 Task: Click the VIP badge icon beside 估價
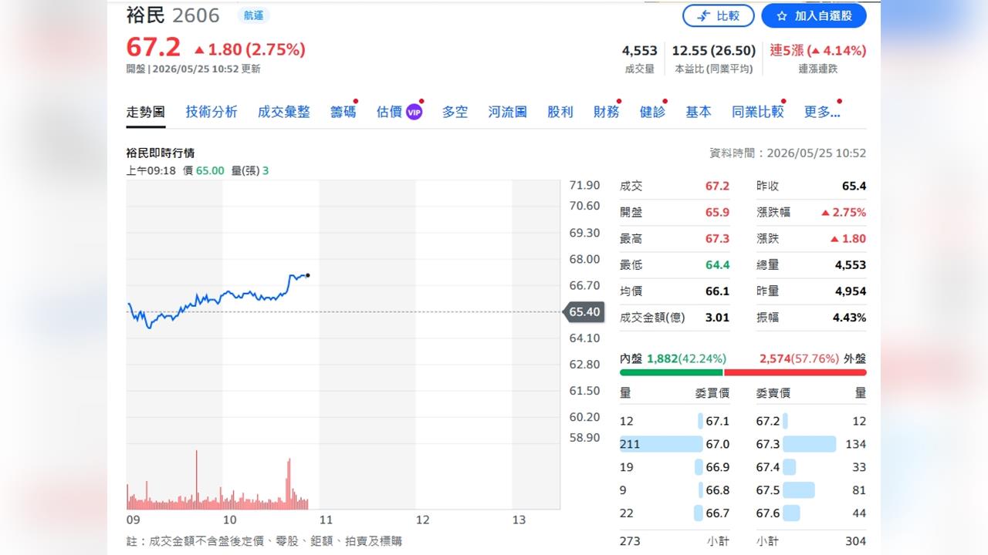tap(414, 113)
